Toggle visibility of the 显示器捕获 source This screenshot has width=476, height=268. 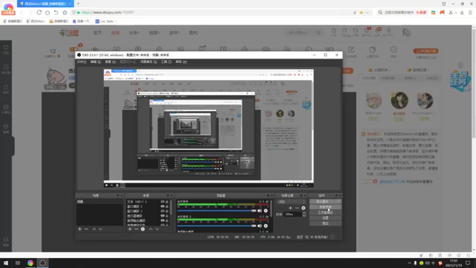(162, 216)
